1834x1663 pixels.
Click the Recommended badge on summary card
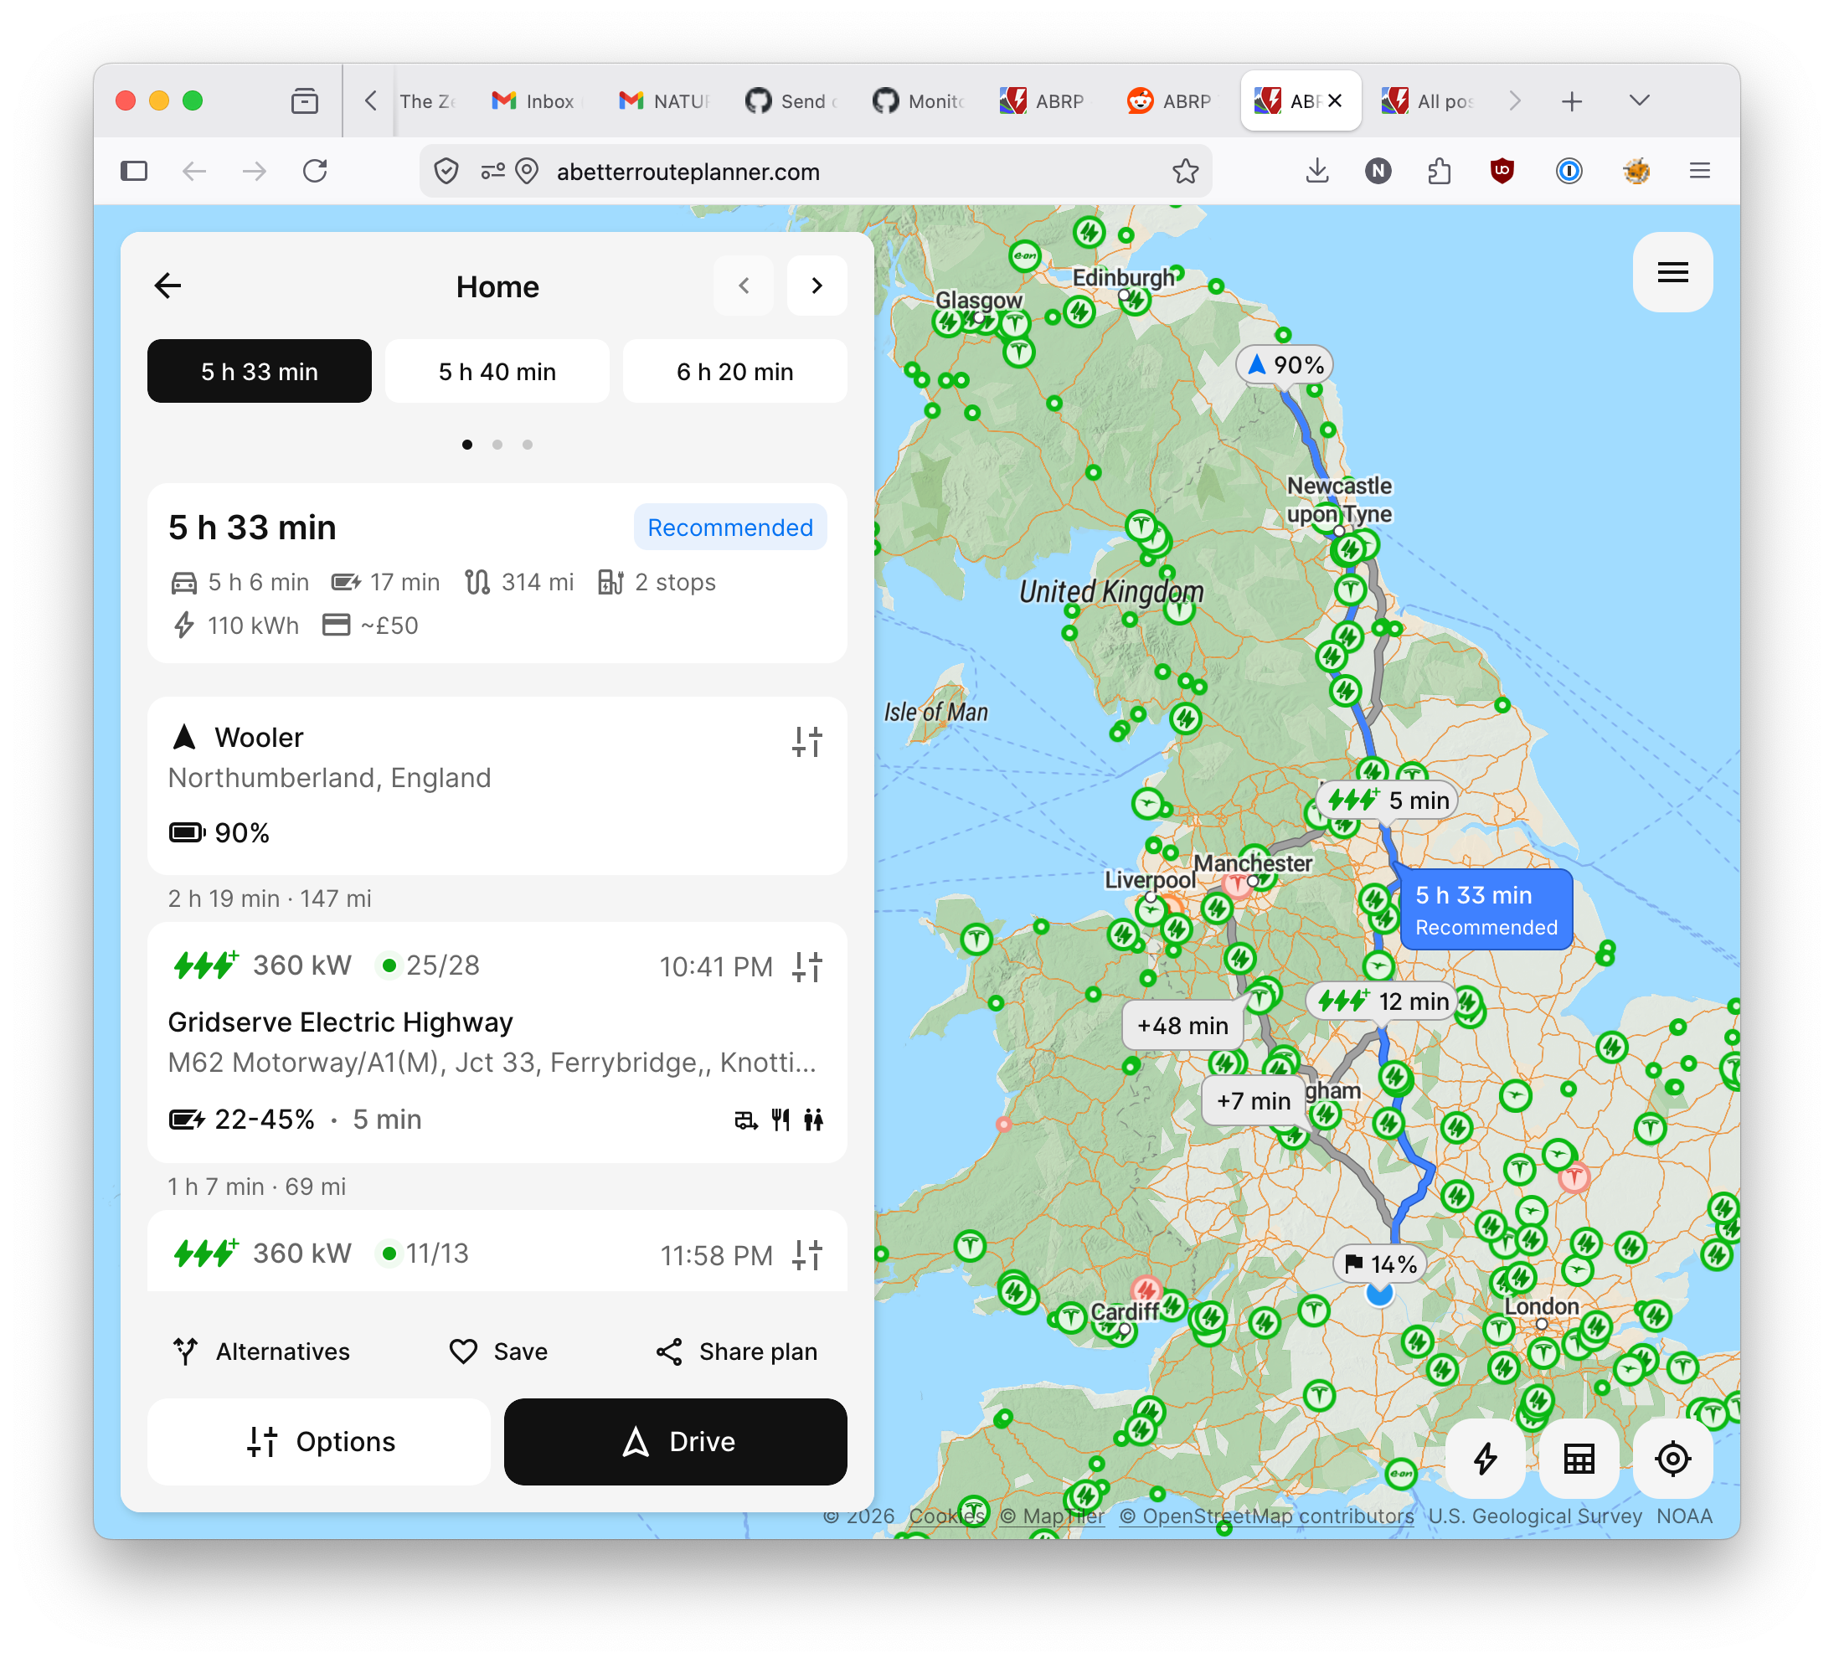coord(729,528)
